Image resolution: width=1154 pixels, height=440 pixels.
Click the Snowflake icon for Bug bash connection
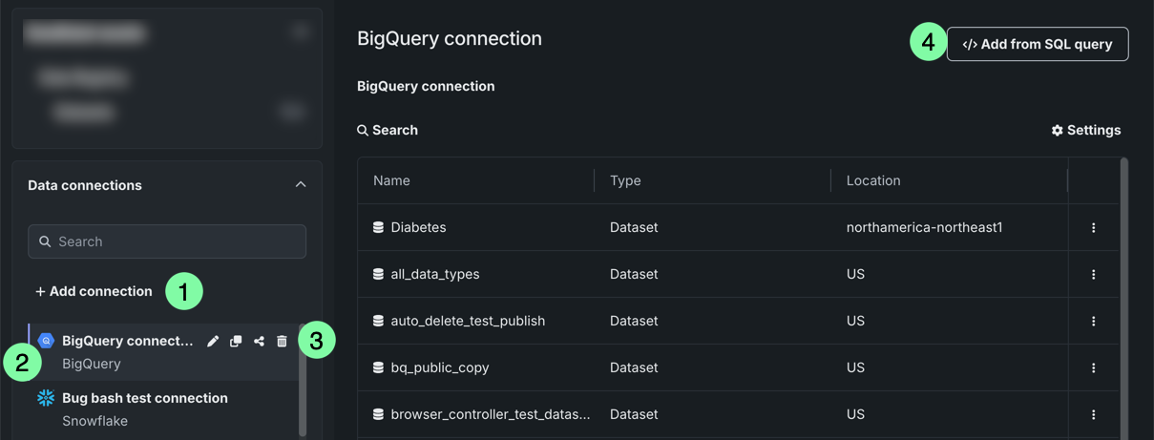click(x=45, y=398)
